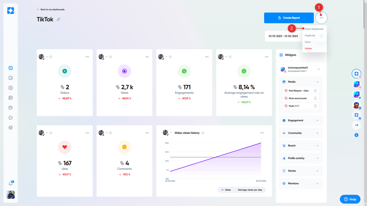Select the Posts (KPI) widget

coord(301,106)
